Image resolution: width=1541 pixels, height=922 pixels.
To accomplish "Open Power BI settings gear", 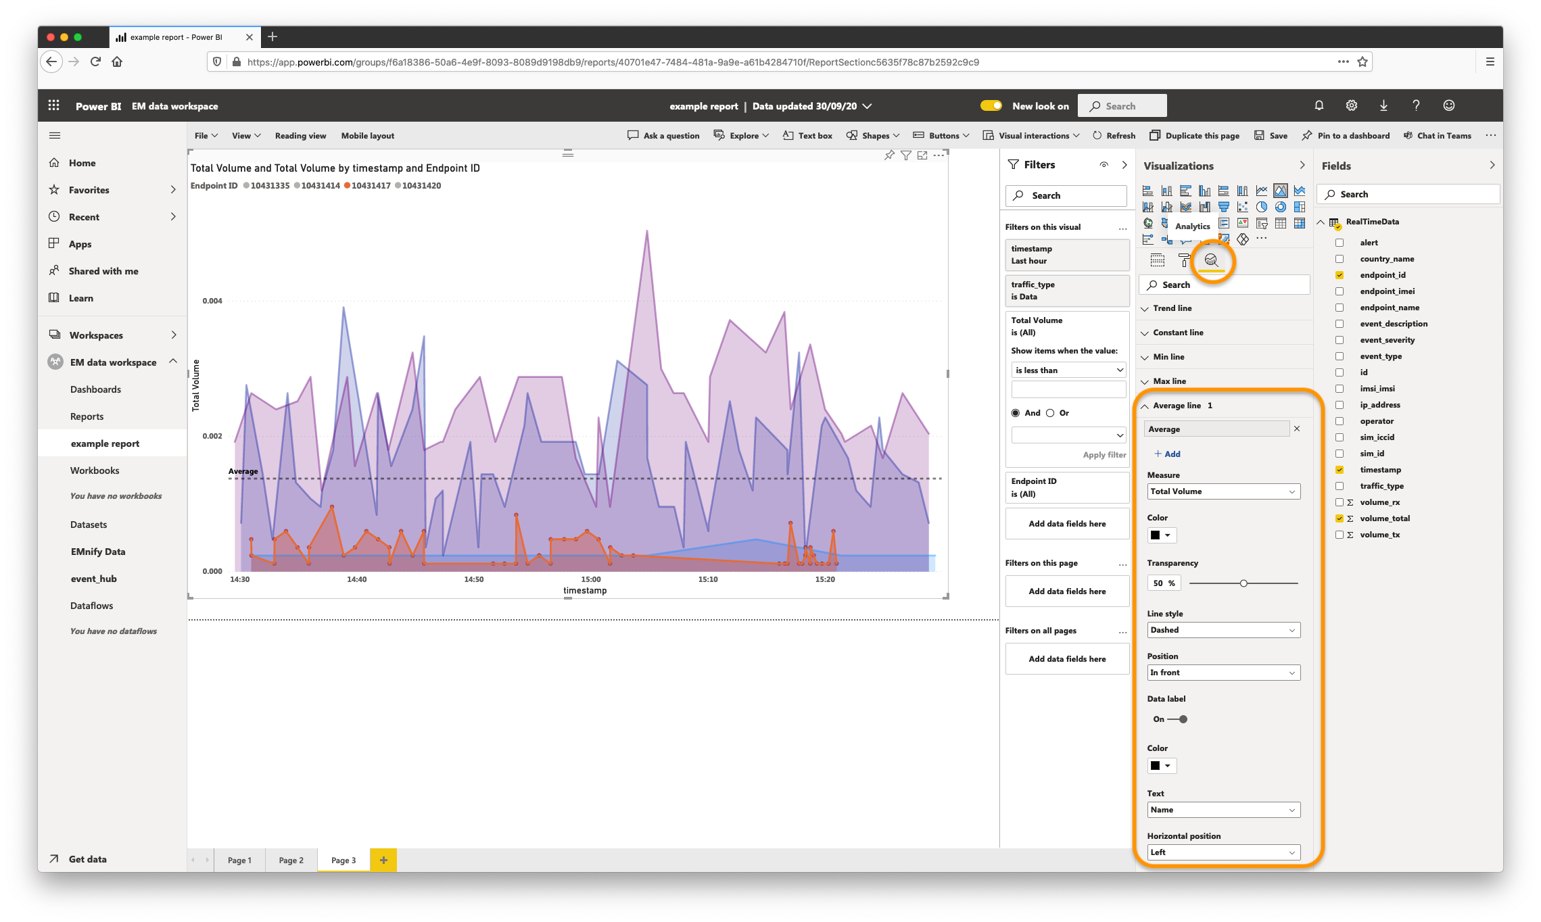I will [1351, 105].
